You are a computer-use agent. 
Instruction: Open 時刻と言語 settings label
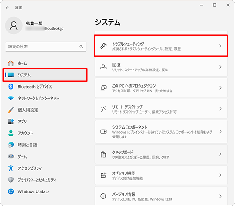tap(27, 145)
